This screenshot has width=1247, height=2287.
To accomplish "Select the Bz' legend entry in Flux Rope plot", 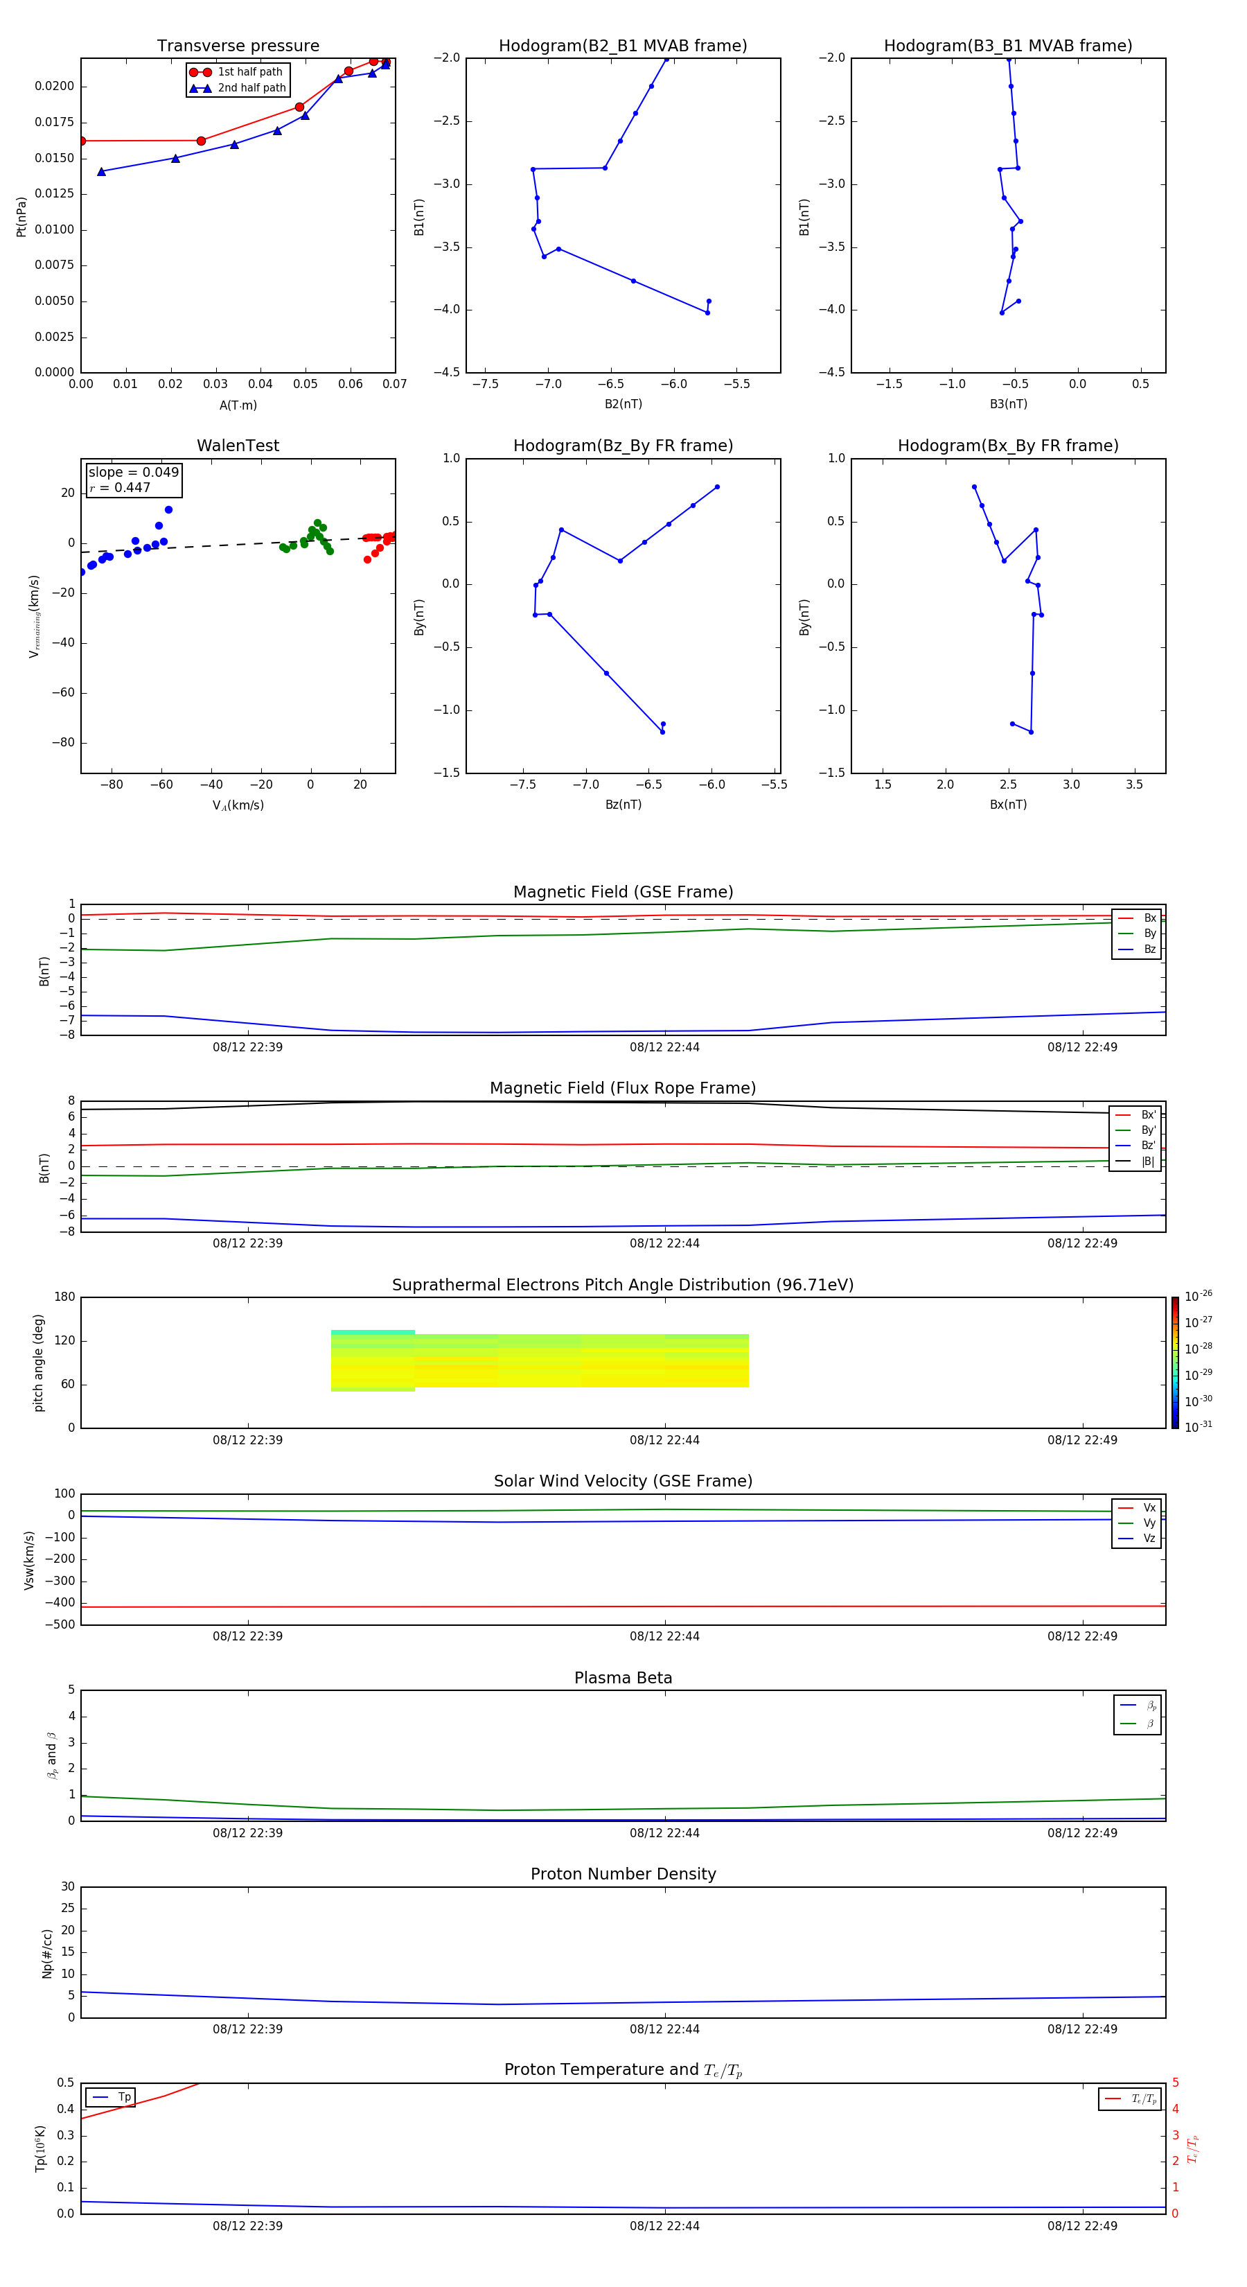I will (x=1135, y=1146).
